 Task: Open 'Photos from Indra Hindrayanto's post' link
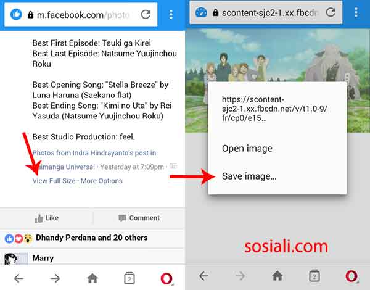[94, 153]
